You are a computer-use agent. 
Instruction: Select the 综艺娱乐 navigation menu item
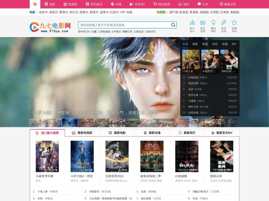click(x=93, y=4)
